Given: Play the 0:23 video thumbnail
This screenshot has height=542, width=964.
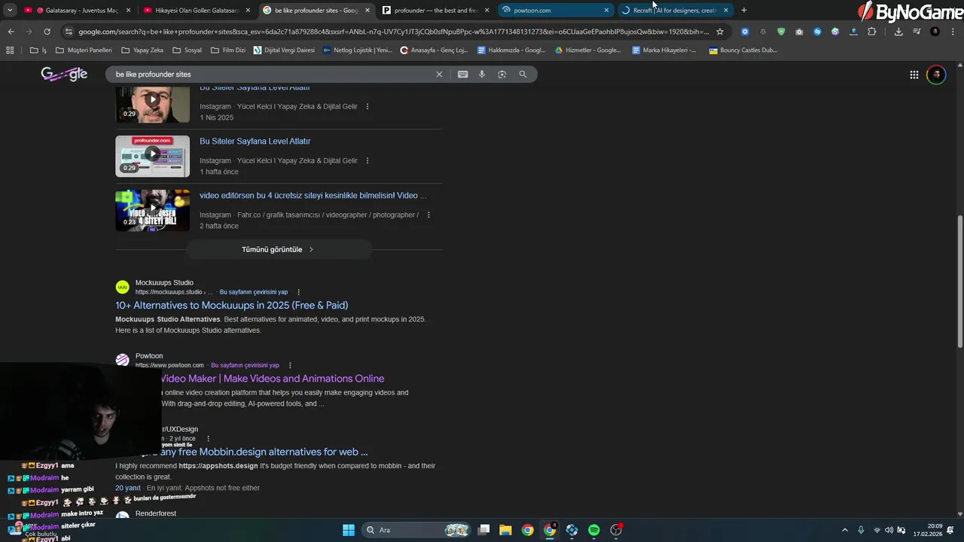Looking at the screenshot, I should click(152, 210).
